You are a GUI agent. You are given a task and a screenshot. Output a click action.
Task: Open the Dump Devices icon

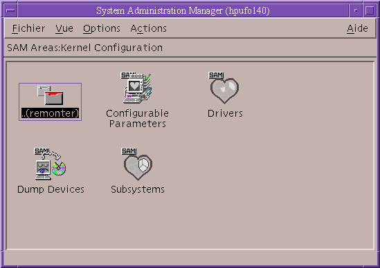(x=50, y=164)
